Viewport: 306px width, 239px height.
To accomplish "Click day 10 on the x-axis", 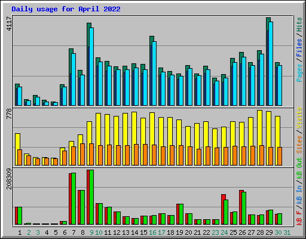I will click(x=99, y=232).
